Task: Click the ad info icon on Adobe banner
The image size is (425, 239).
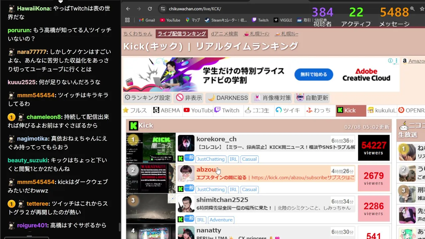Action: click(x=390, y=61)
